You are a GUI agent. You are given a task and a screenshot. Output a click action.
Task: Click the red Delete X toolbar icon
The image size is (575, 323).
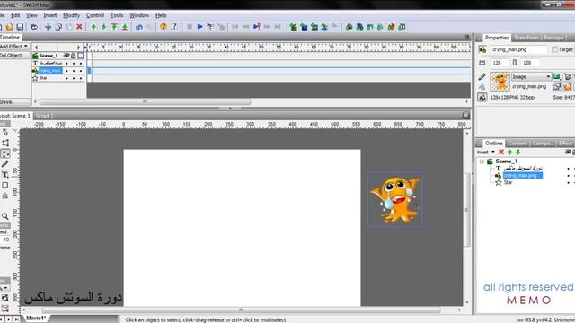[79, 27]
